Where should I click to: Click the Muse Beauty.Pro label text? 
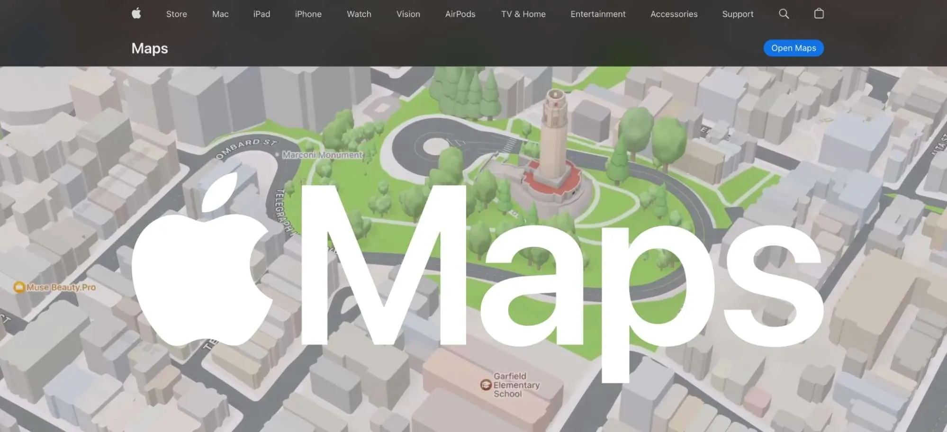tap(61, 287)
